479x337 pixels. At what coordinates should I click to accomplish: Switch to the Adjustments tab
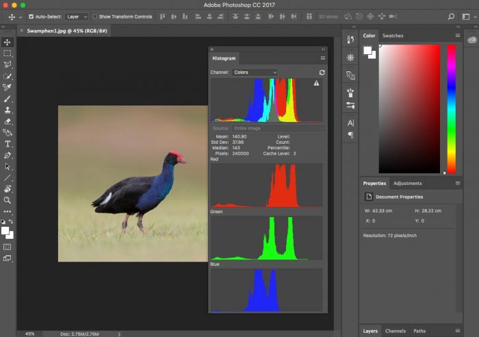coord(407,184)
